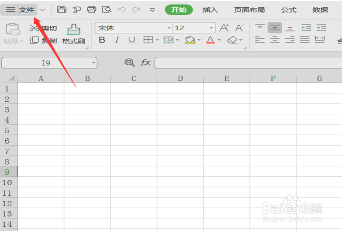
Task: Click the Undo arrow
Action: [122, 10]
